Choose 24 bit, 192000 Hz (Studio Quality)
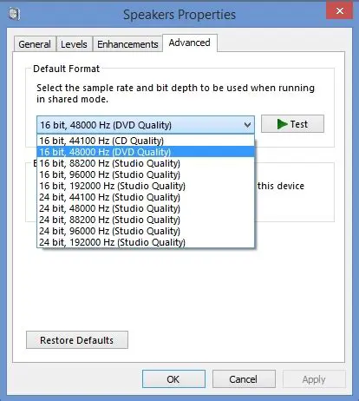The image size is (359, 401). coord(146,242)
